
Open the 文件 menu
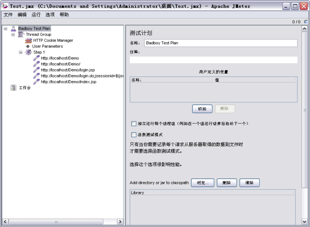[8, 14]
